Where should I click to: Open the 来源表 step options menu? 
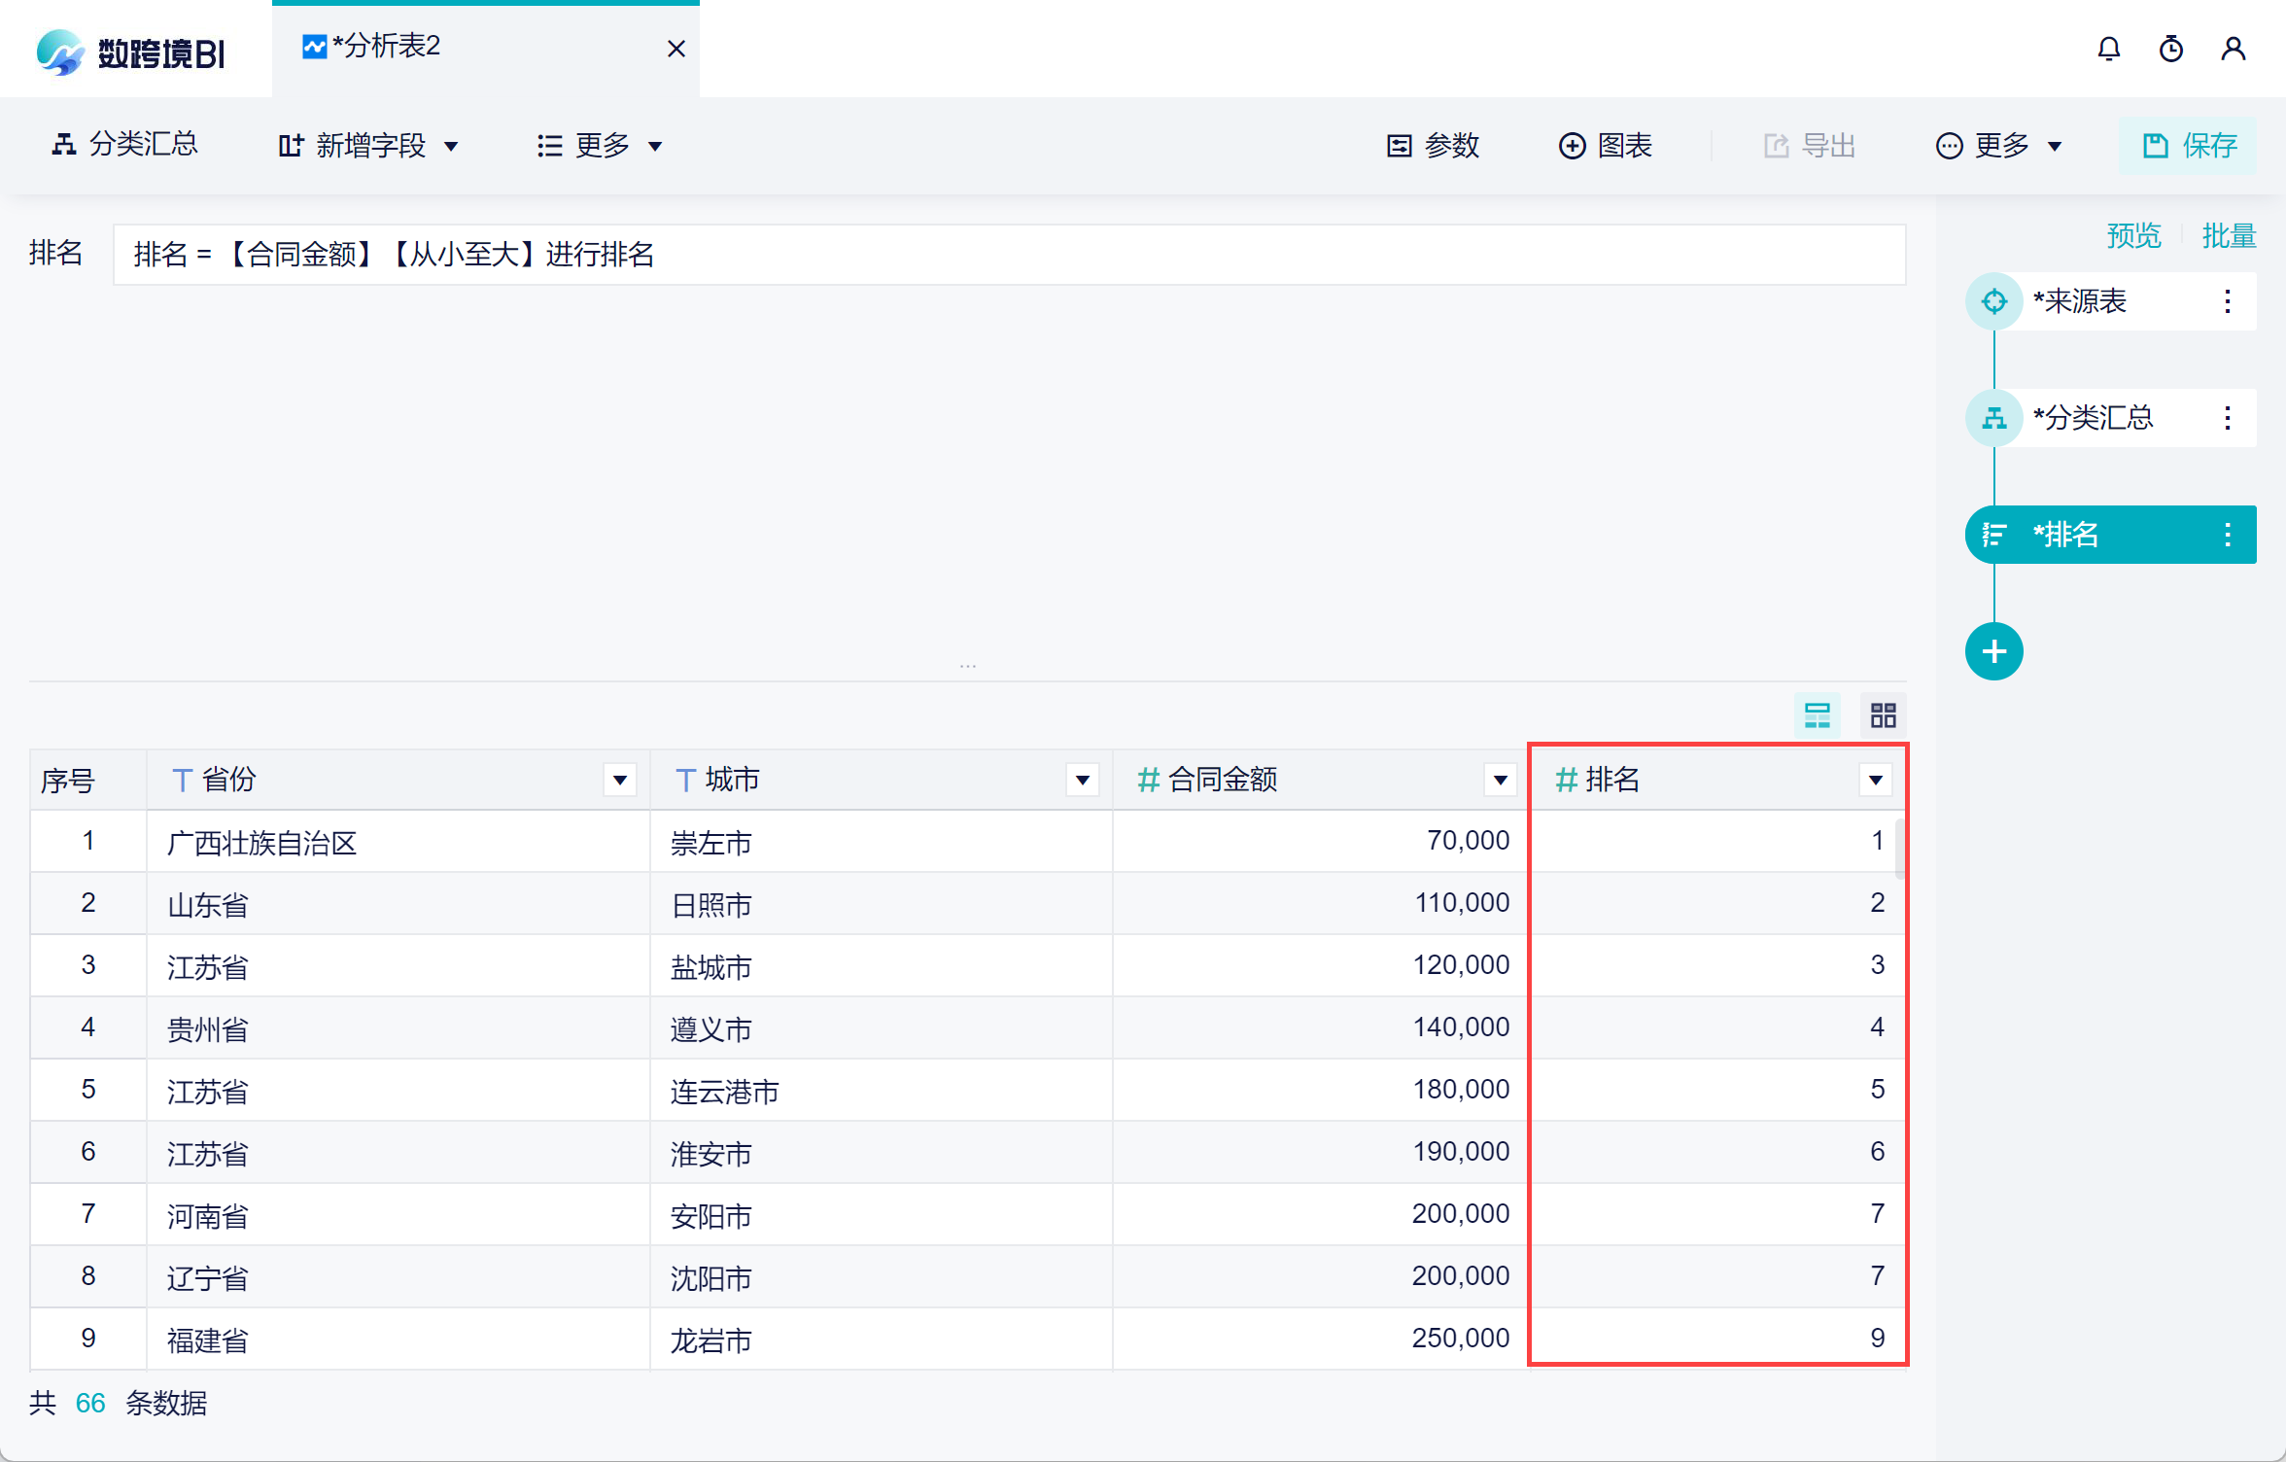click(2227, 301)
